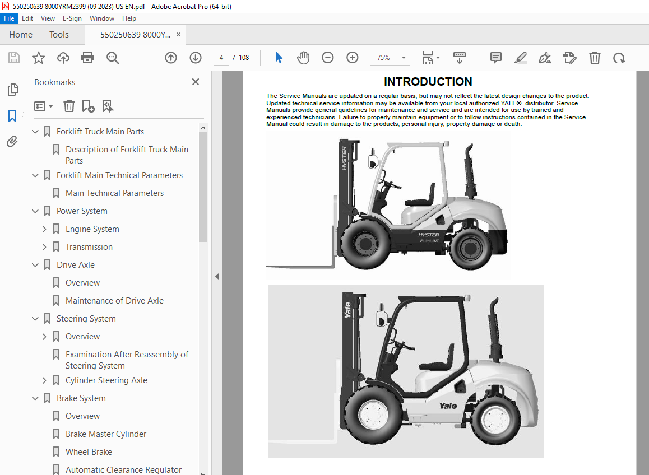Activate the selection arrow tool
Screen dimensions: 649x475
pos(279,58)
